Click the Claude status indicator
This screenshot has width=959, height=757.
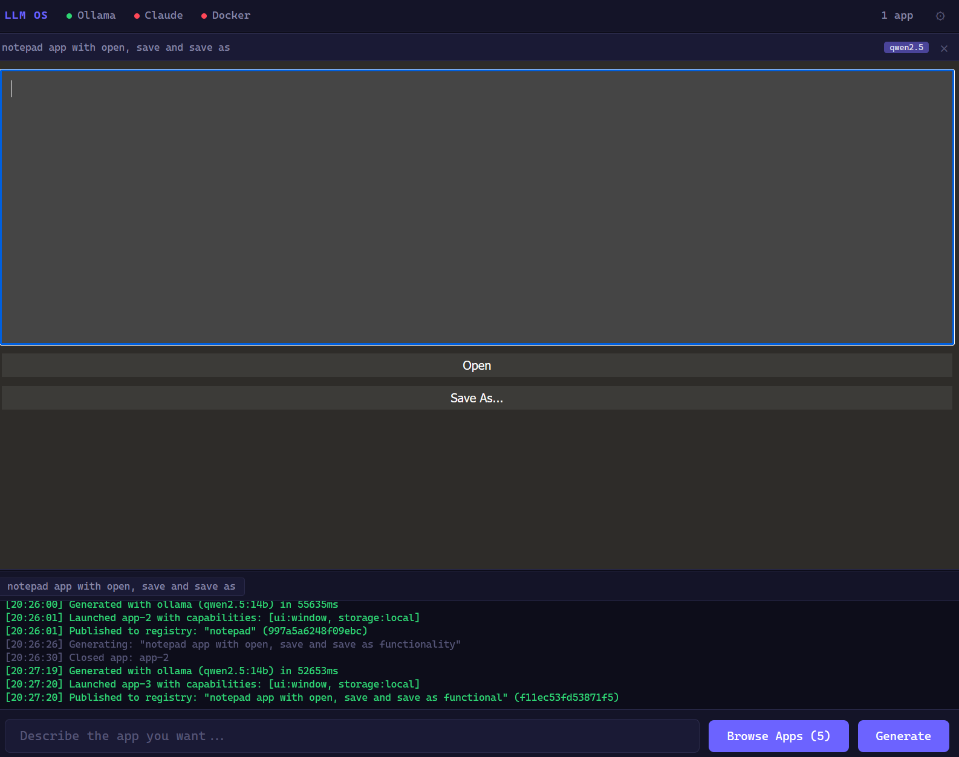[158, 15]
